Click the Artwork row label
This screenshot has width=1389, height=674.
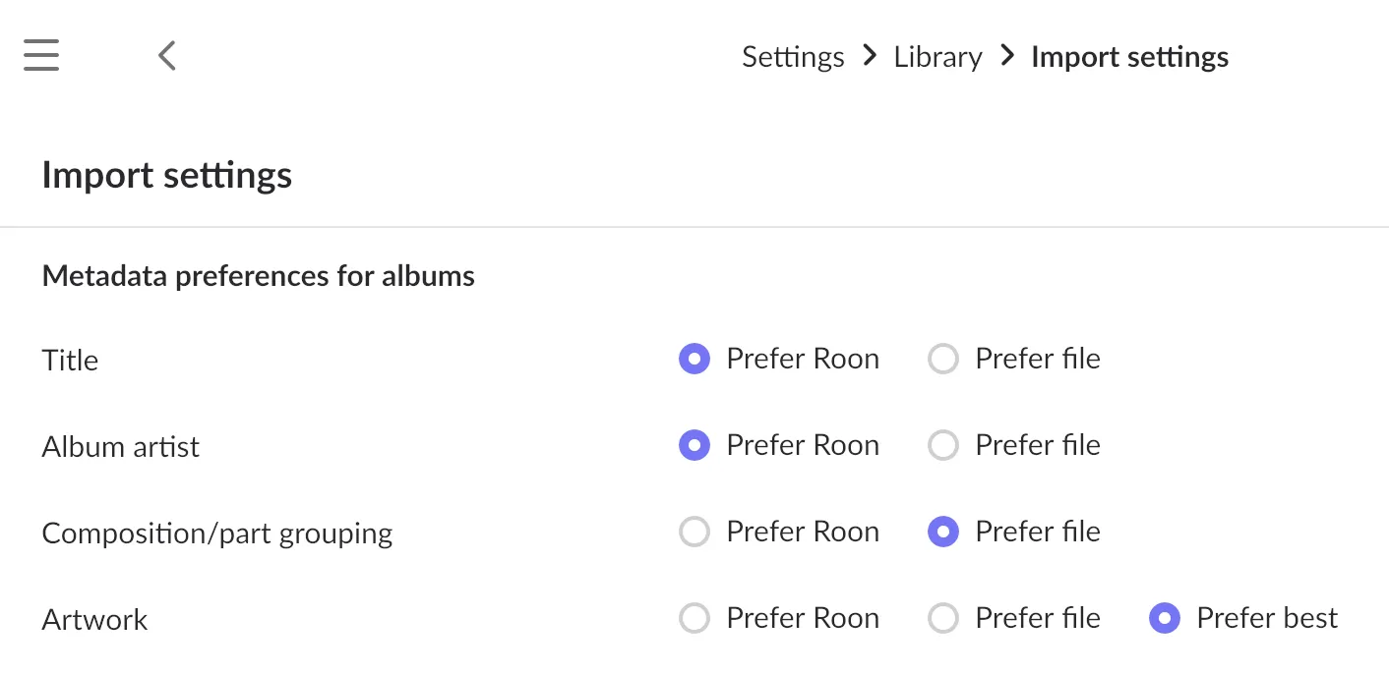point(94,620)
